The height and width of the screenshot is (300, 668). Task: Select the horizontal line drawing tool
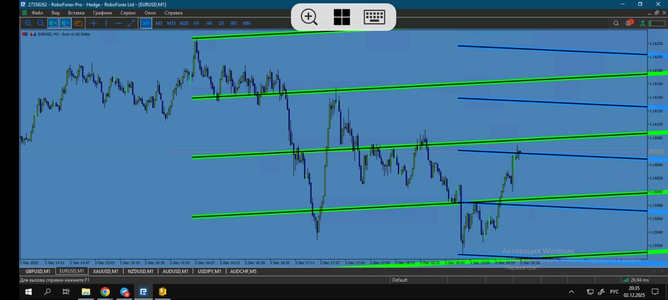coord(119,23)
